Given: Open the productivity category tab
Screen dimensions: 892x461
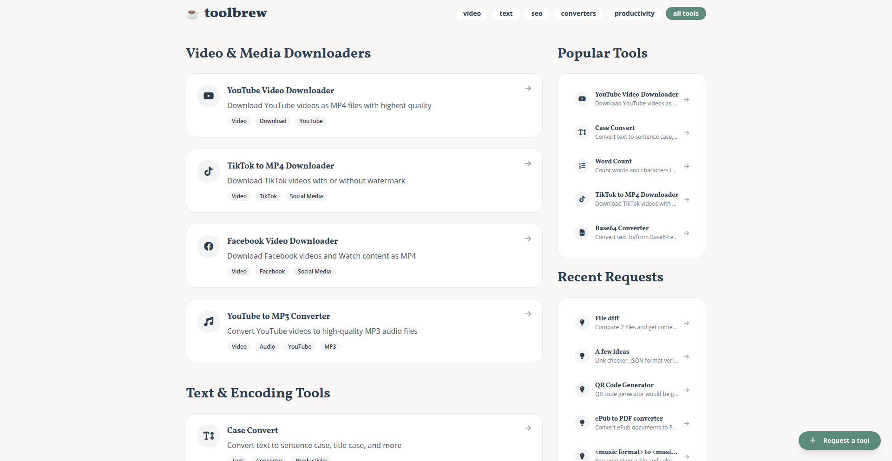Looking at the screenshot, I should (634, 13).
